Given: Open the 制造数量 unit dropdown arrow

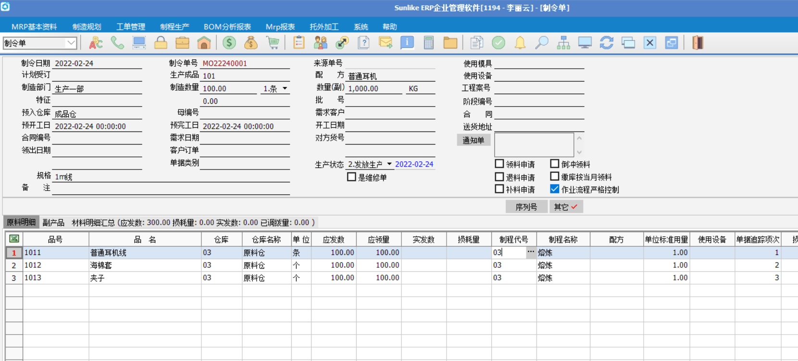Looking at the screenshot, I should [x=285, y=88].
